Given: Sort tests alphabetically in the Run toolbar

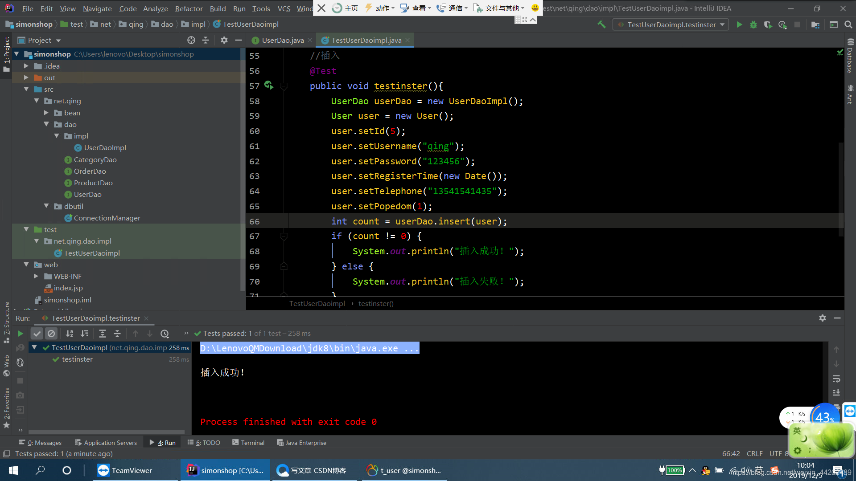Looking at the screenshot, I should (x=70, y=334).
